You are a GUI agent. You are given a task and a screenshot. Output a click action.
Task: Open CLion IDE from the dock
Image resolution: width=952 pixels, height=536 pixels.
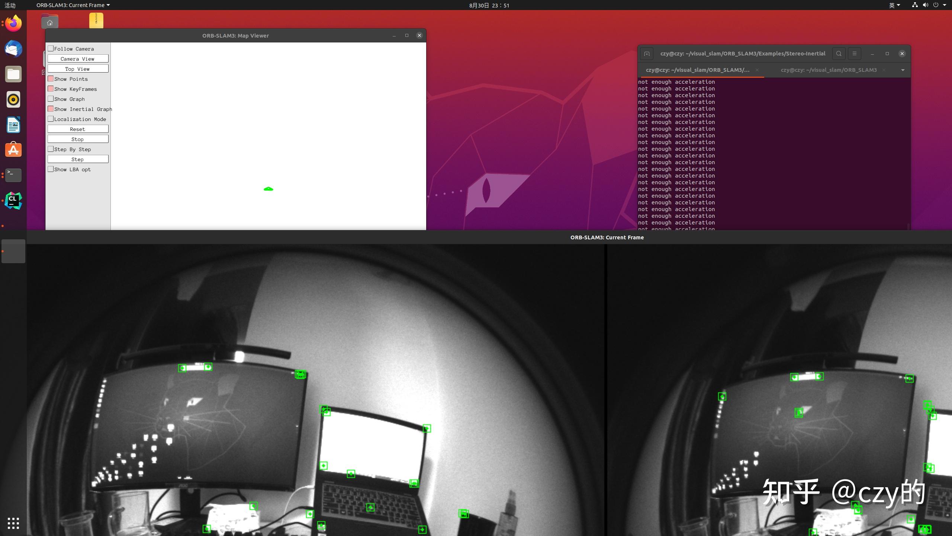[13, 201]
